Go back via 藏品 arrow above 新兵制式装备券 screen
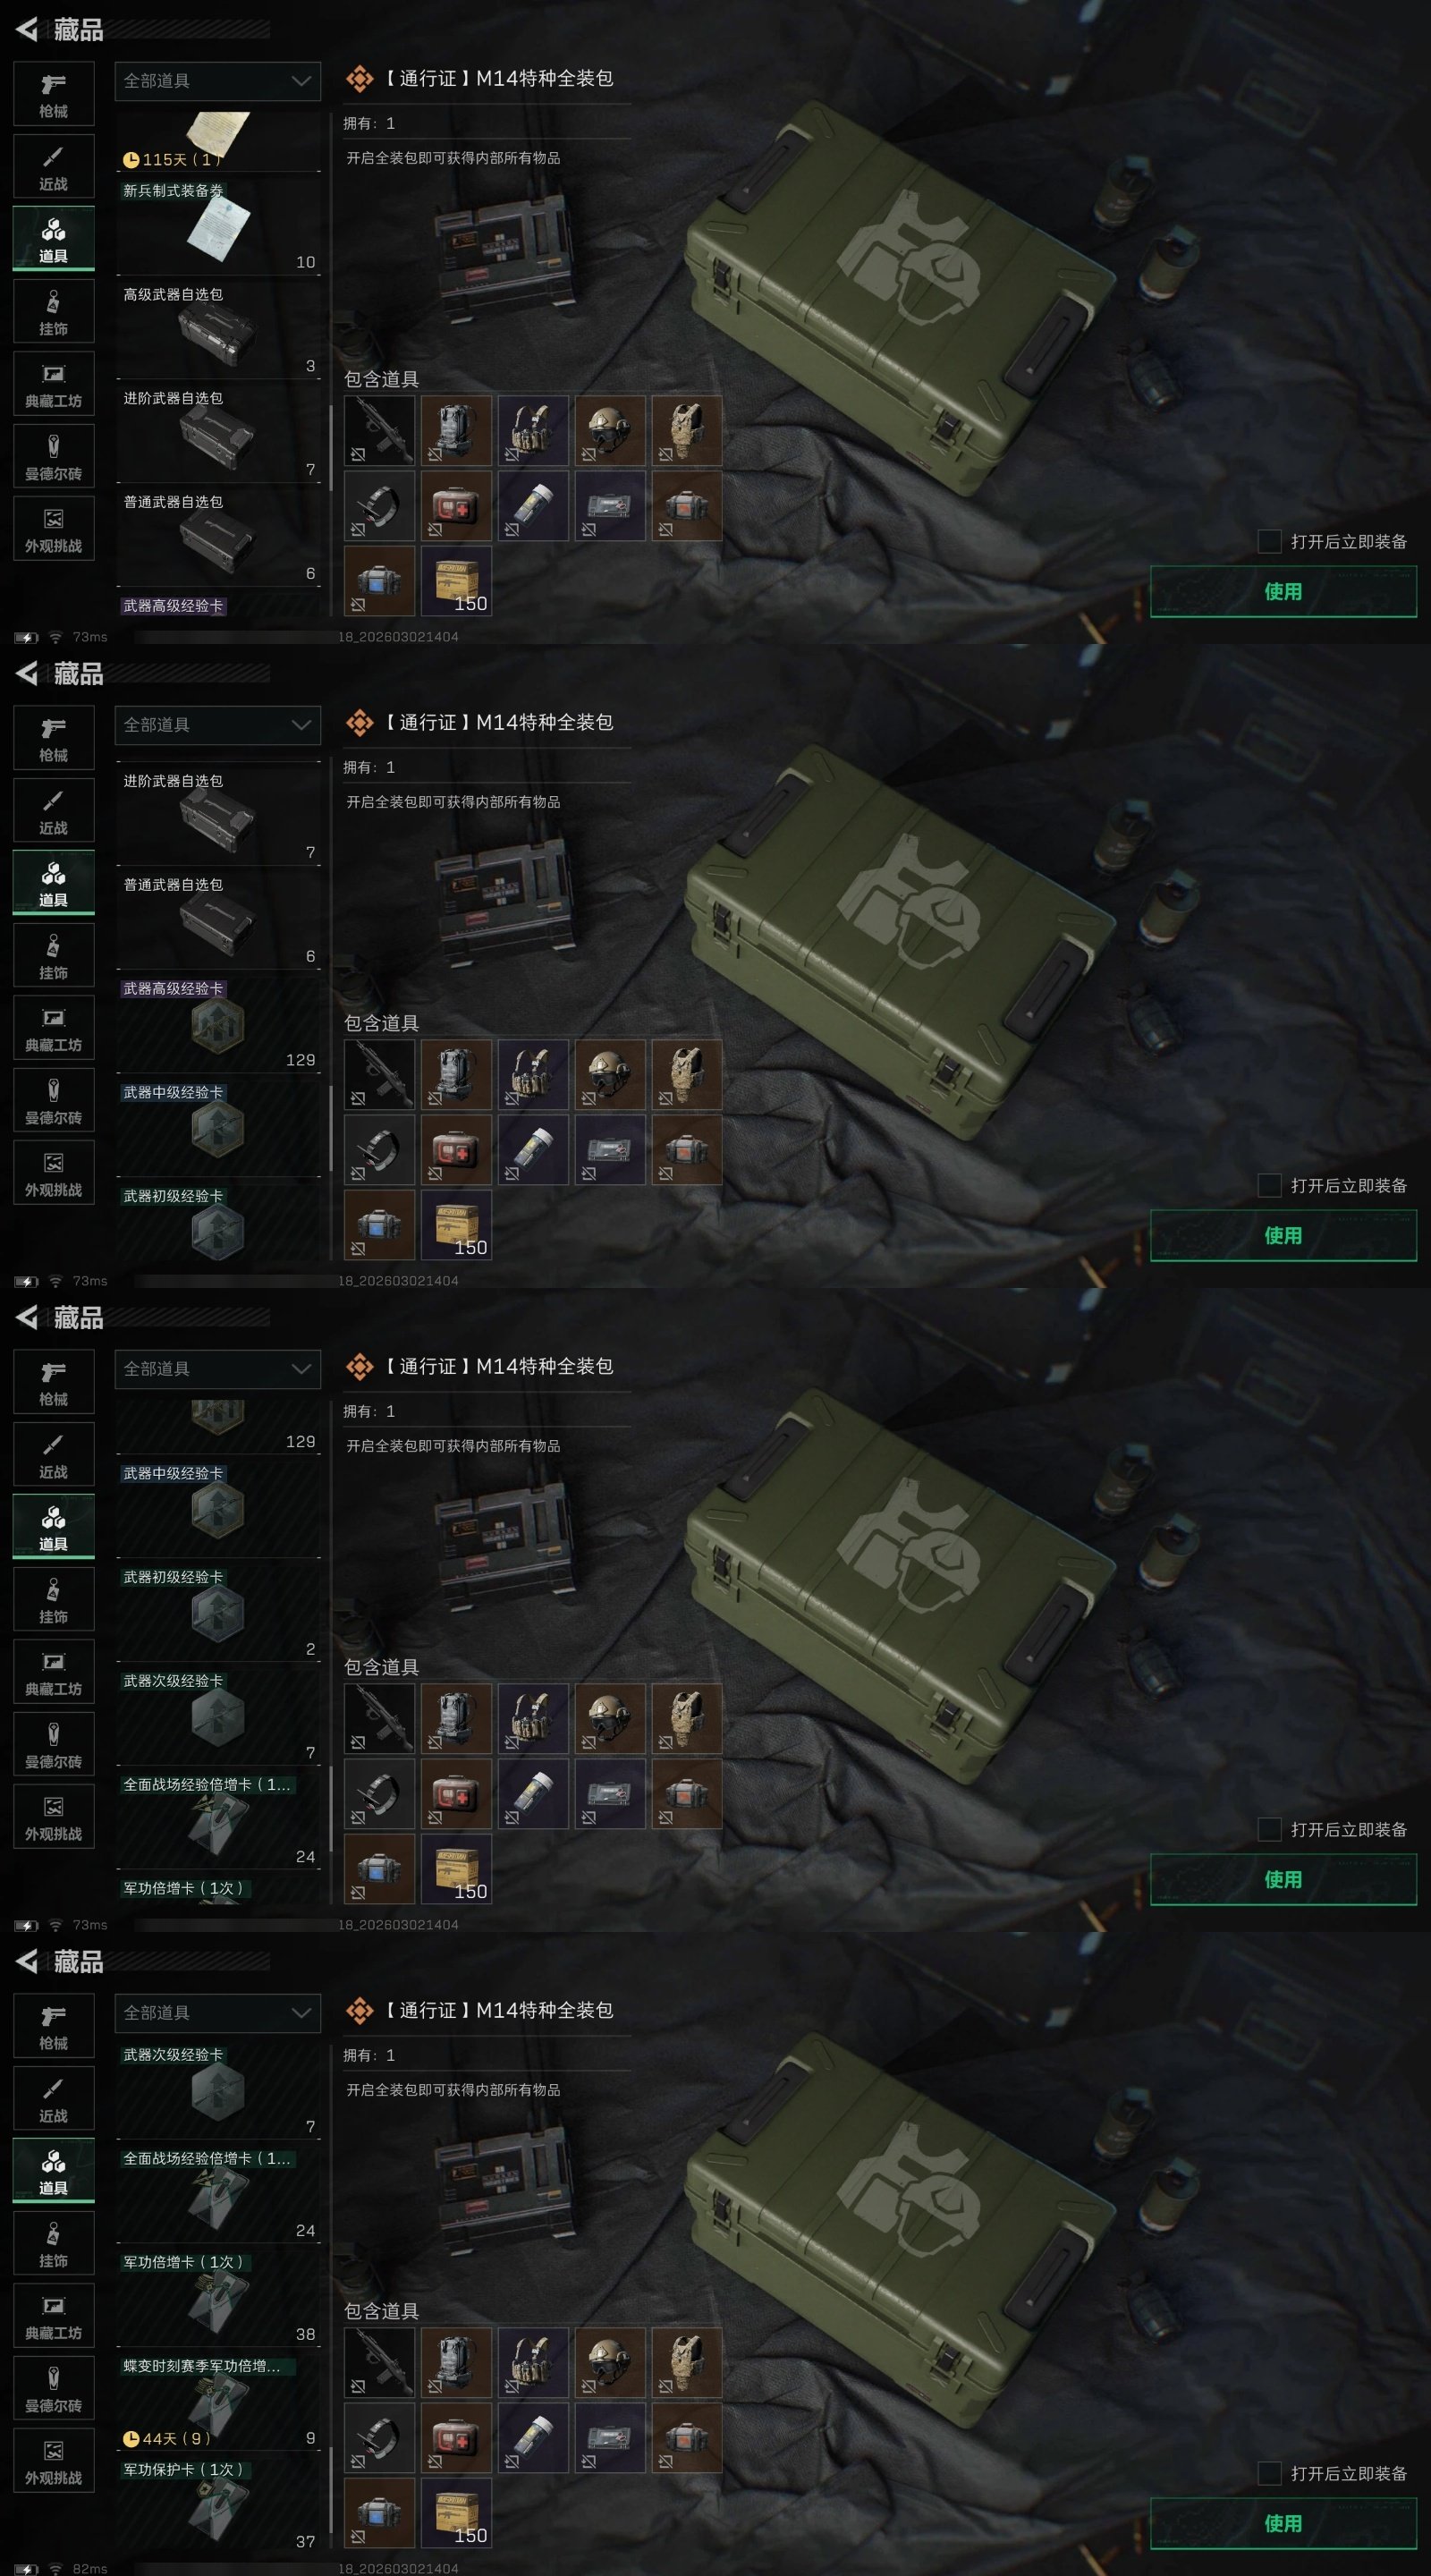This screenshot has height=2576, width=1431. coord(28,30)
